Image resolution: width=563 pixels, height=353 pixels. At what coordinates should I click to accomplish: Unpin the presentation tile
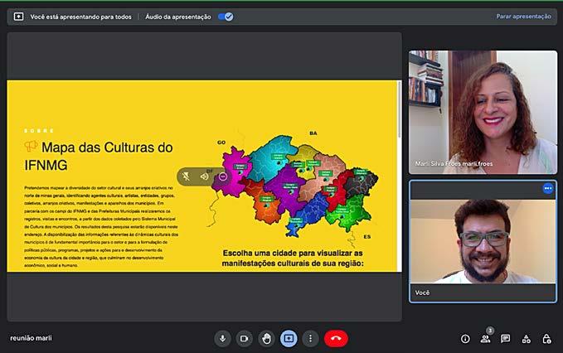click(186, 176)
